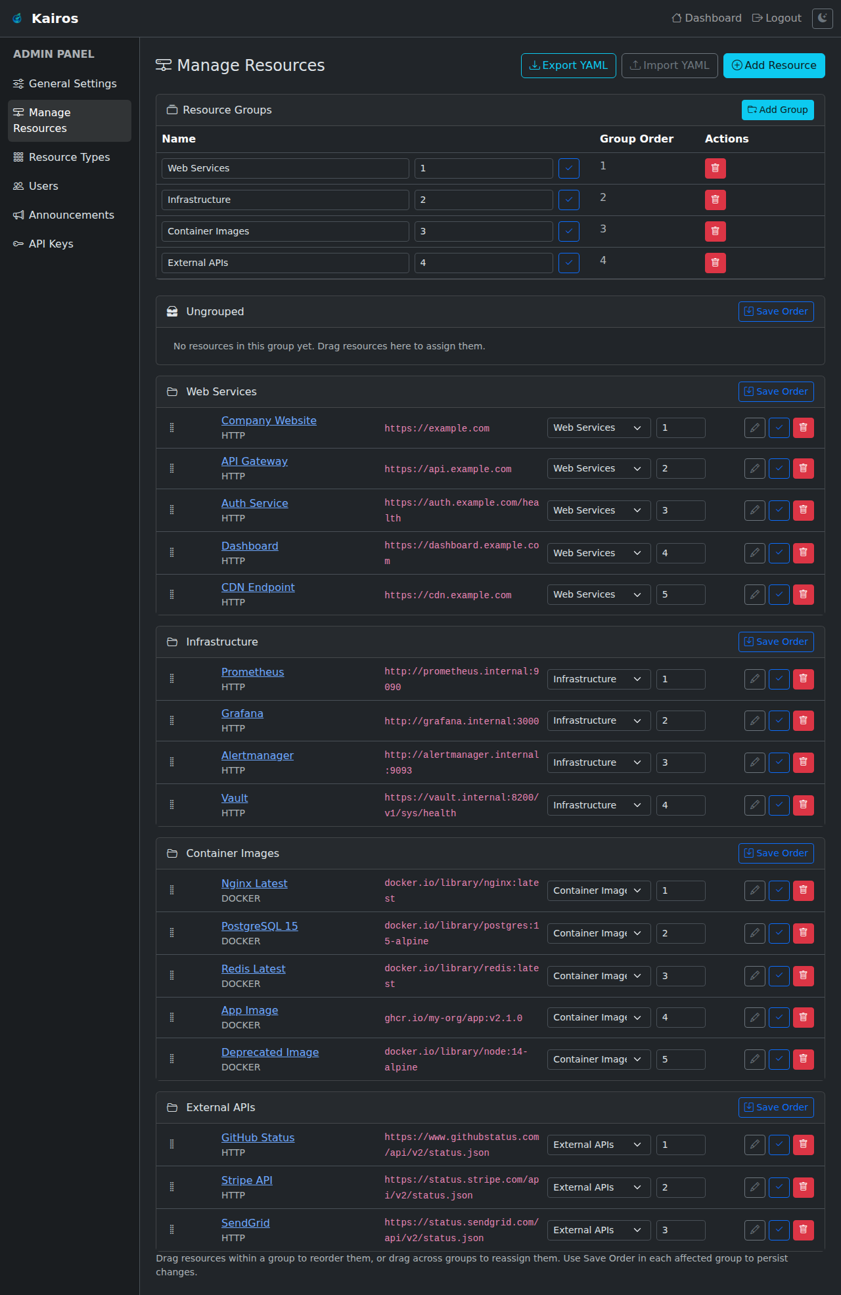Screen dimensions: 841x1295
Task: Save the Auth Service row checkmark
Action: pos(779,510)
